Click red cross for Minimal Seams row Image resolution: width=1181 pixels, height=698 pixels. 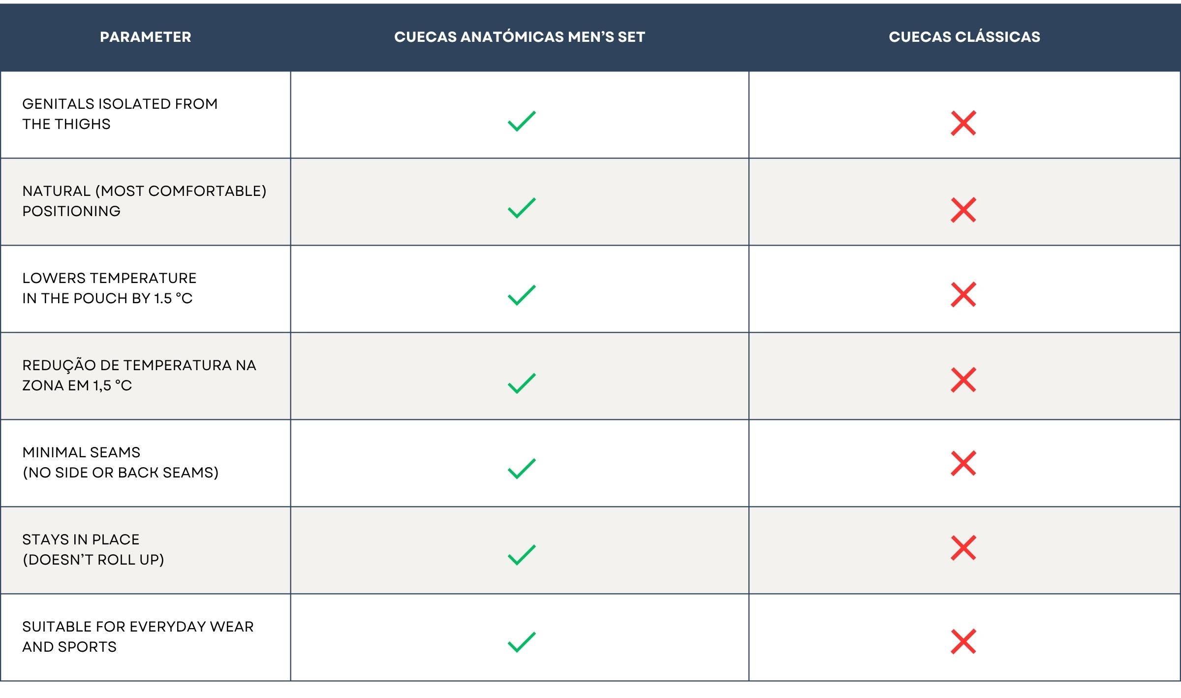coord(963,464)
